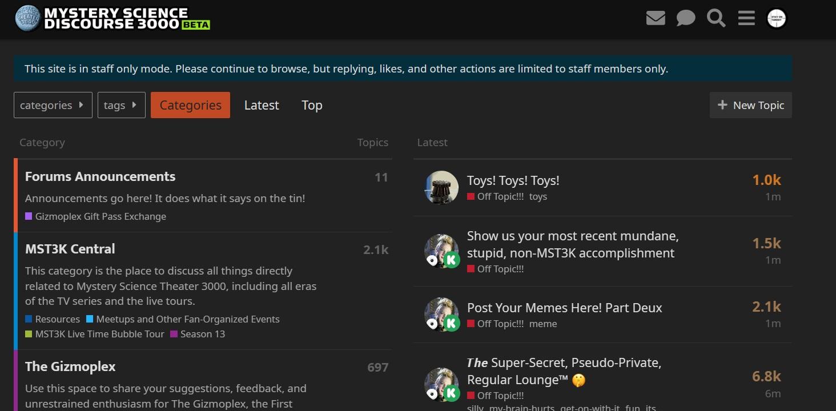The image size is (836, 411).
Task: Open the Season 13 subcategory
Action: click(x=198, y=334)
